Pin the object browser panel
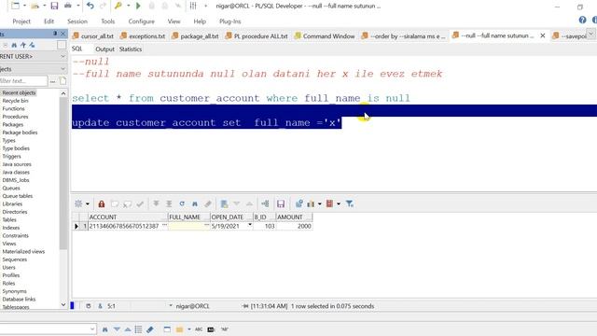 [x=55, y=34]
